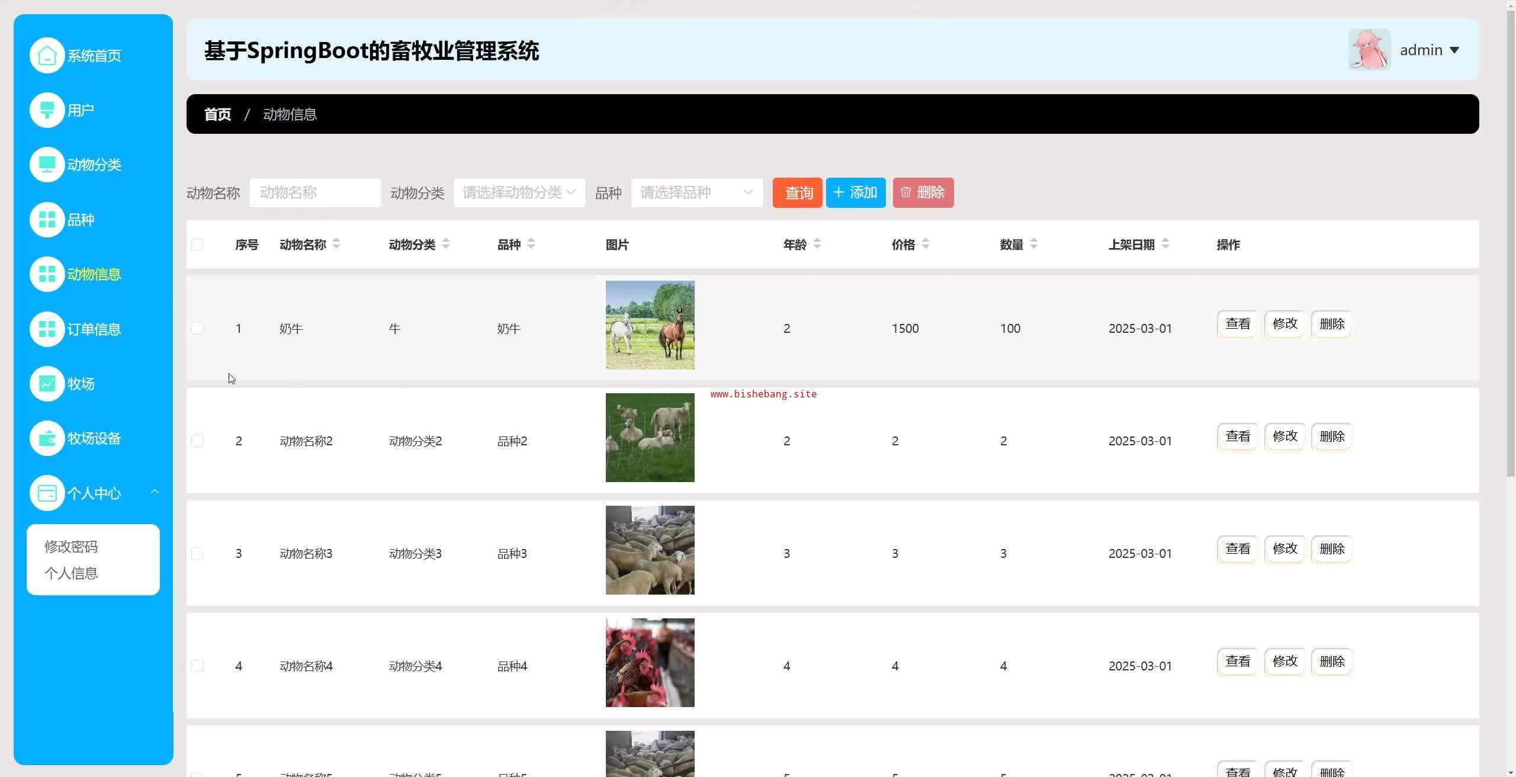
Task: Check the row checkbox for 奶牛
Action: coord(198,329)
